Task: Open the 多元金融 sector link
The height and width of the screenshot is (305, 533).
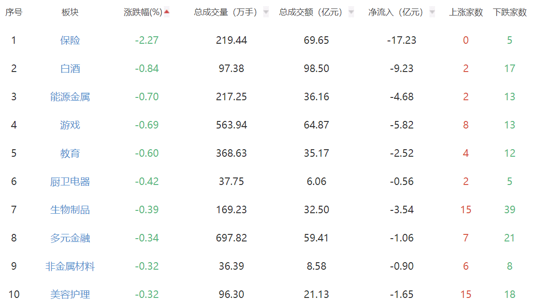Action: 70,238
